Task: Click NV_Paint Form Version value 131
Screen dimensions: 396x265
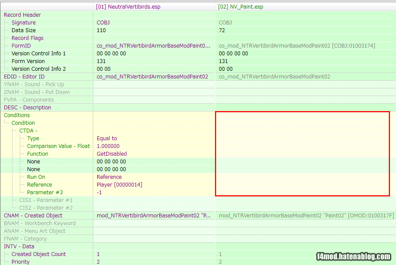Action: tap(223, 61)
